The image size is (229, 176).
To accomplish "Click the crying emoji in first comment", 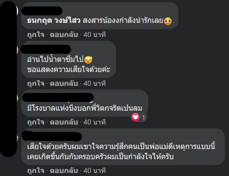I will pos(168,21).
